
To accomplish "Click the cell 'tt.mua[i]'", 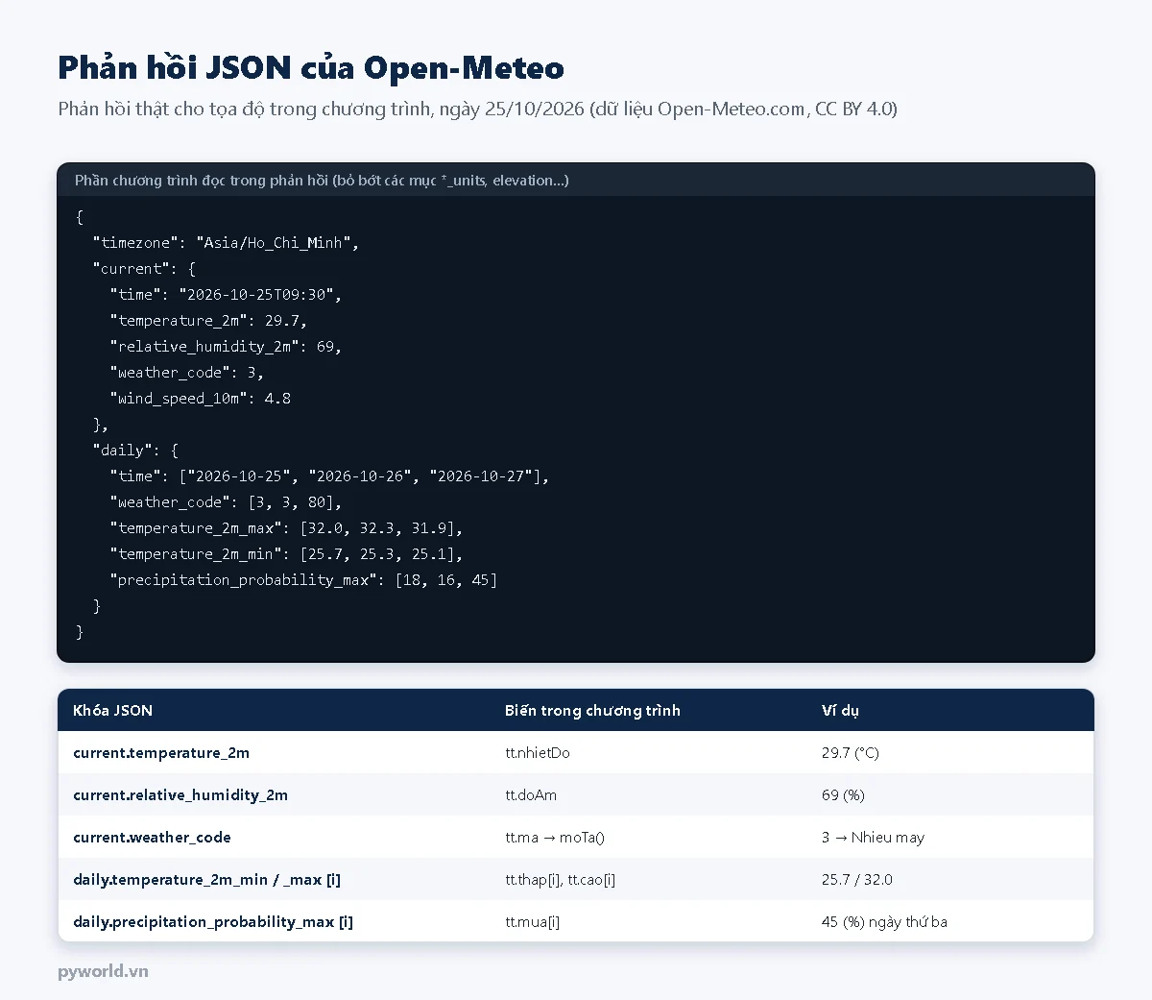I will point(533,922).
